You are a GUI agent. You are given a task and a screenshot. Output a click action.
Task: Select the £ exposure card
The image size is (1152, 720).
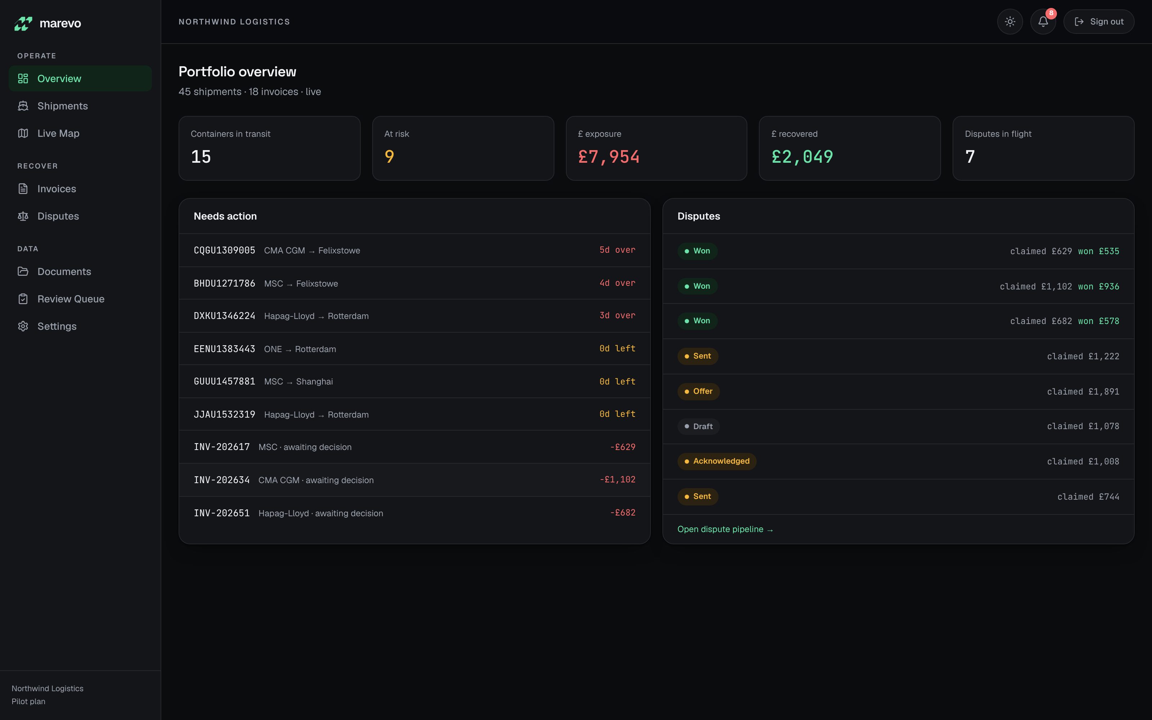click(x=656, y=148)
